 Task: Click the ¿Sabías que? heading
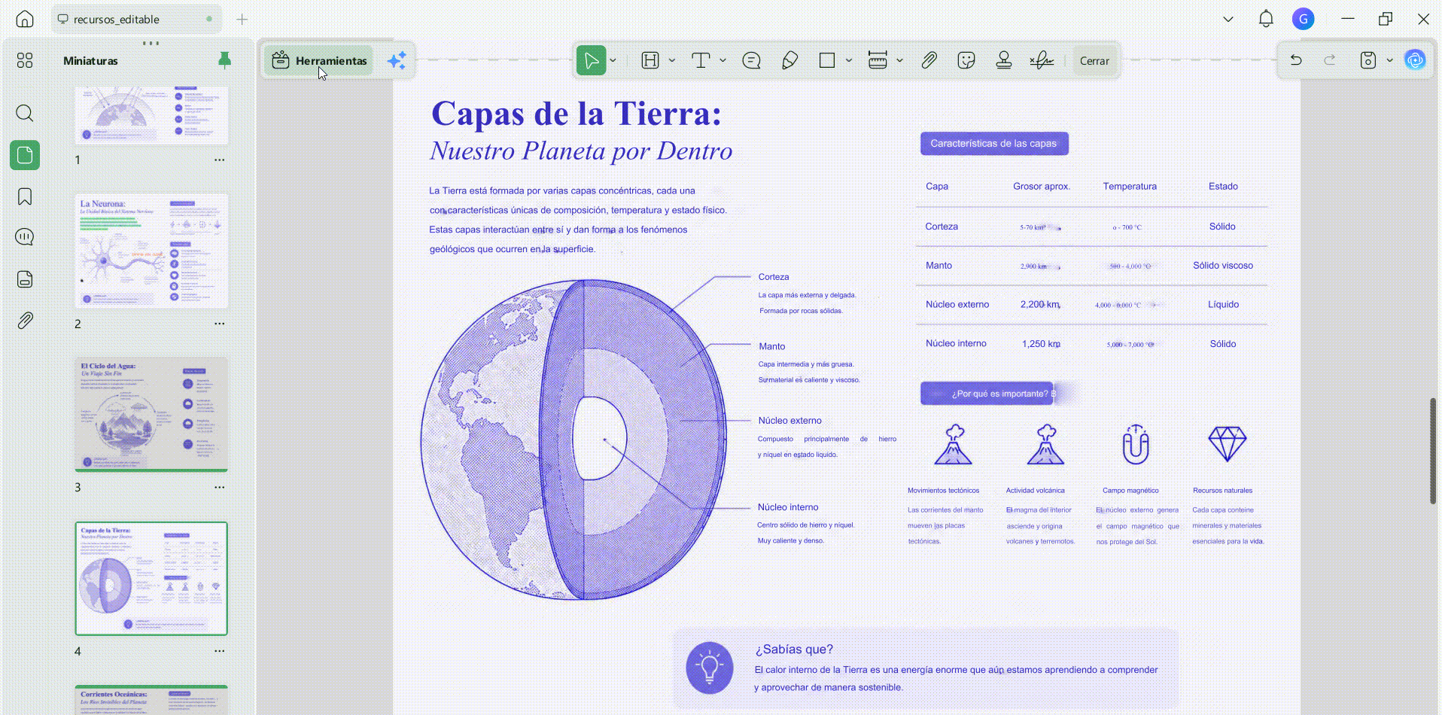pyautogui.click(x=794, y=649)
